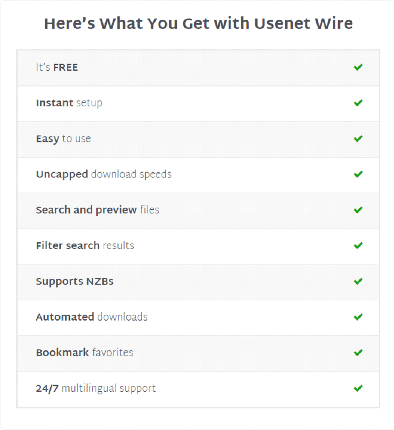Select the "Search and preview files" label

97,210
